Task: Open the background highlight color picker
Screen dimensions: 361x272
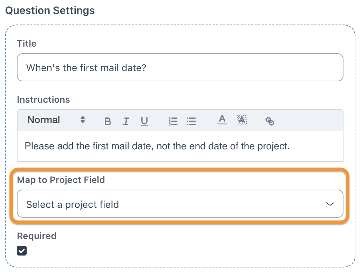Action: pyautogui.click(x=241, y=120)
